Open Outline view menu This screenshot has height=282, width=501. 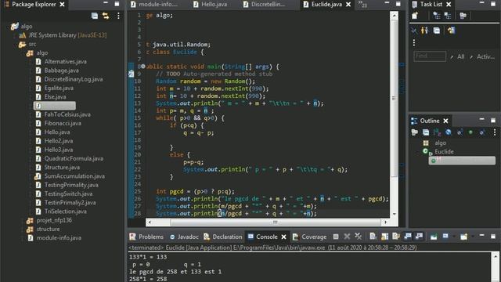pyautogui.click(x=495, y=132)
